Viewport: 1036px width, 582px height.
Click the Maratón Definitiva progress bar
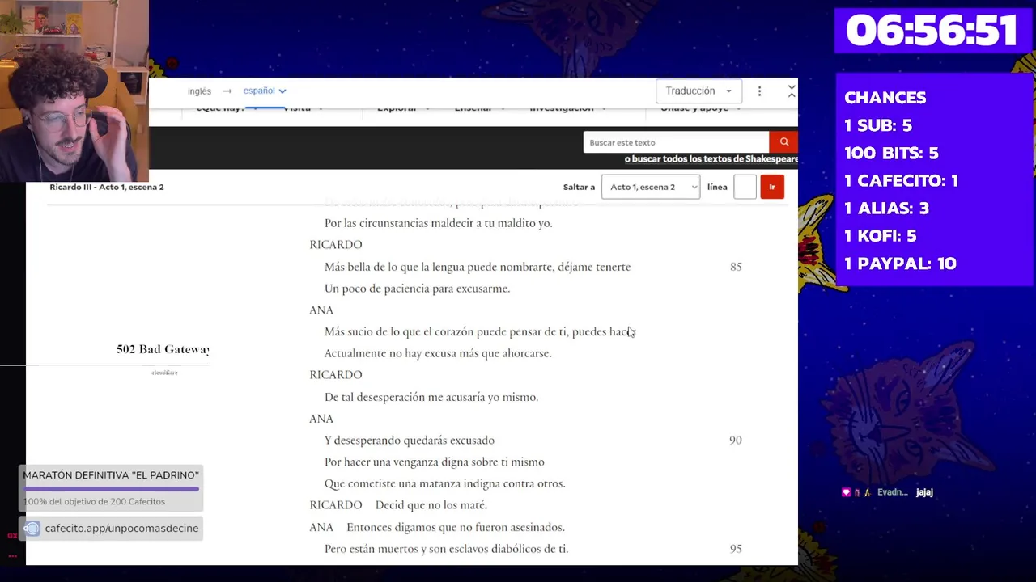111,488
